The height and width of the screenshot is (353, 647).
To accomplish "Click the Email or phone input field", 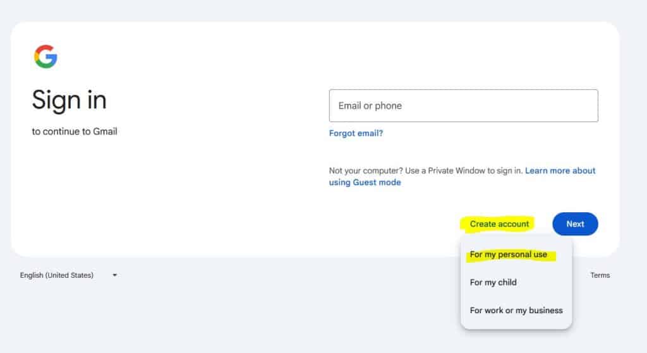I will pyautogui.click(x=463, y=105).
